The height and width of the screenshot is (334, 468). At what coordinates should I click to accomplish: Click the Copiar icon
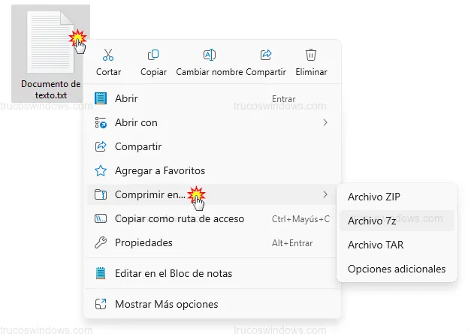click(x=153, y=56)
